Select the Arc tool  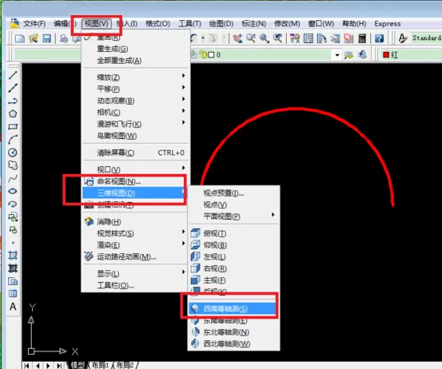click(13, 140)
